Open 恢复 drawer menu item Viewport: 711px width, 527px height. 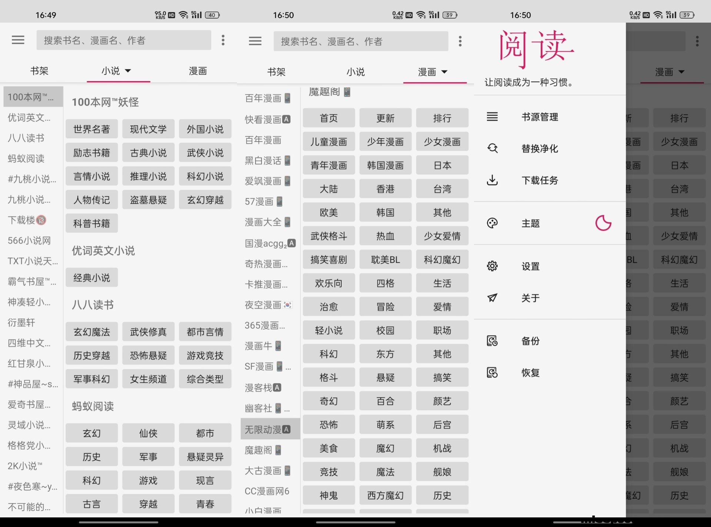point(550,373)
